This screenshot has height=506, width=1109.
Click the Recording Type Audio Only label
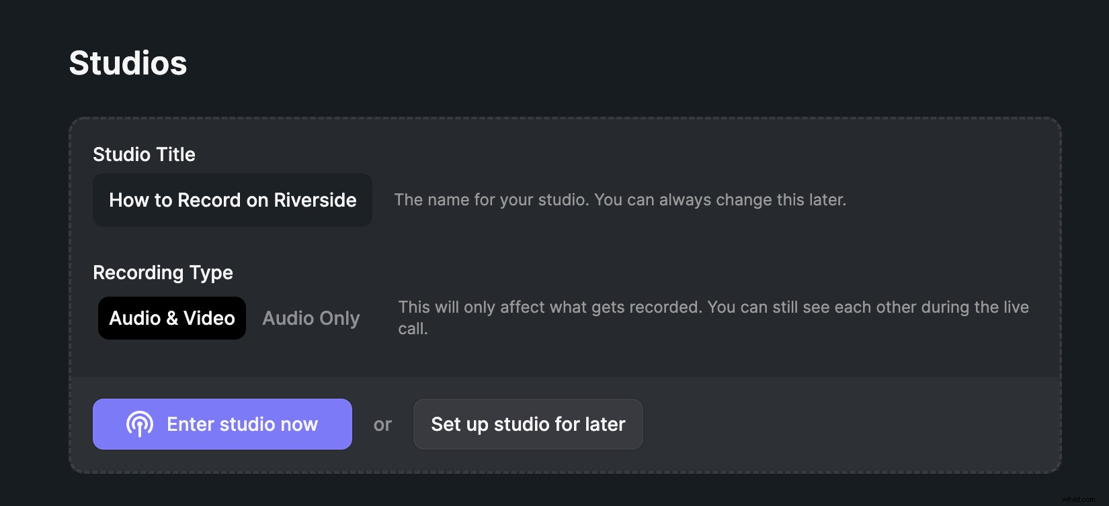(x=311, y=317)
